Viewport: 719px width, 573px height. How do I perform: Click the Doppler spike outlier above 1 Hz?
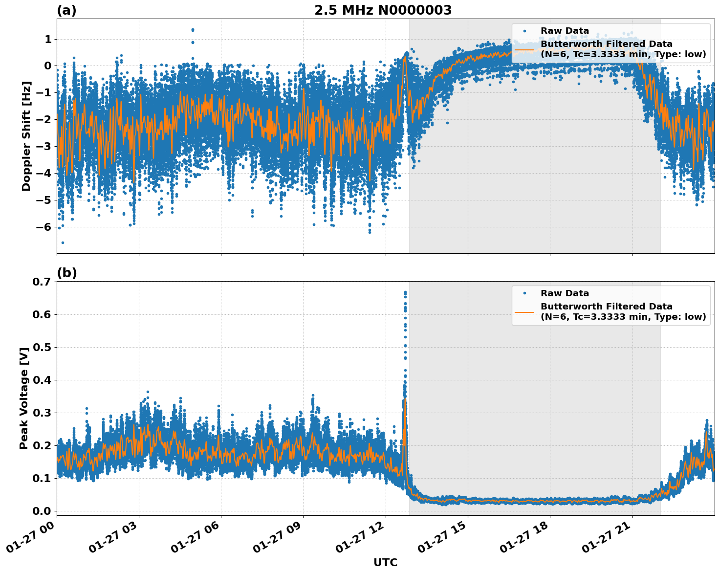pos(193,29)
